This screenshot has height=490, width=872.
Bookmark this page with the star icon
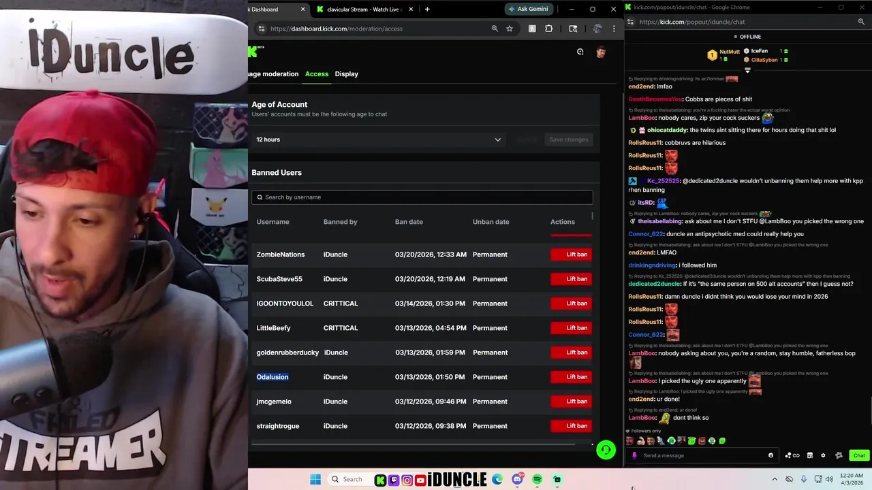510,29
